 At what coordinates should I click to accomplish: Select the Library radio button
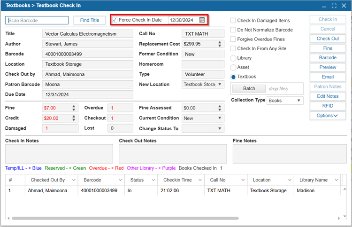point(233,58)
